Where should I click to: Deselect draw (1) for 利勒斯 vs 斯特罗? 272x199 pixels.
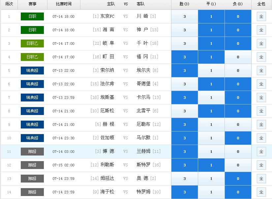[x=211, y=165]
